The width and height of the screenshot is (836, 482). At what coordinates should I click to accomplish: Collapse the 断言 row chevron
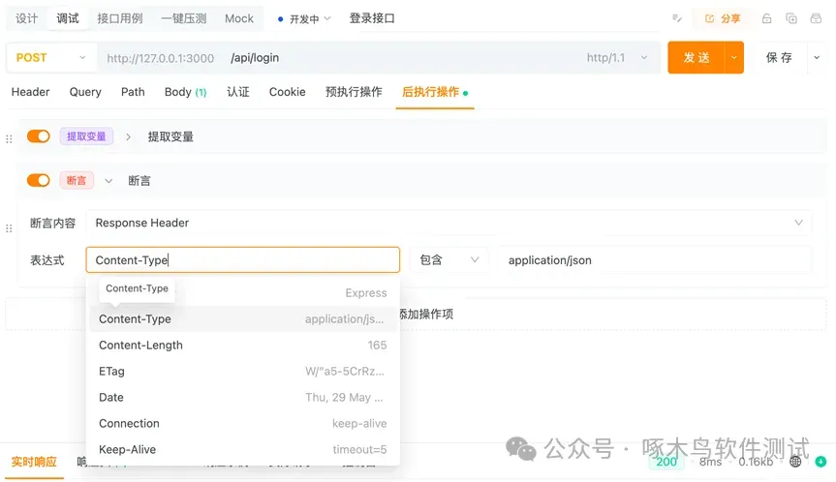click(x=108, y=181)
